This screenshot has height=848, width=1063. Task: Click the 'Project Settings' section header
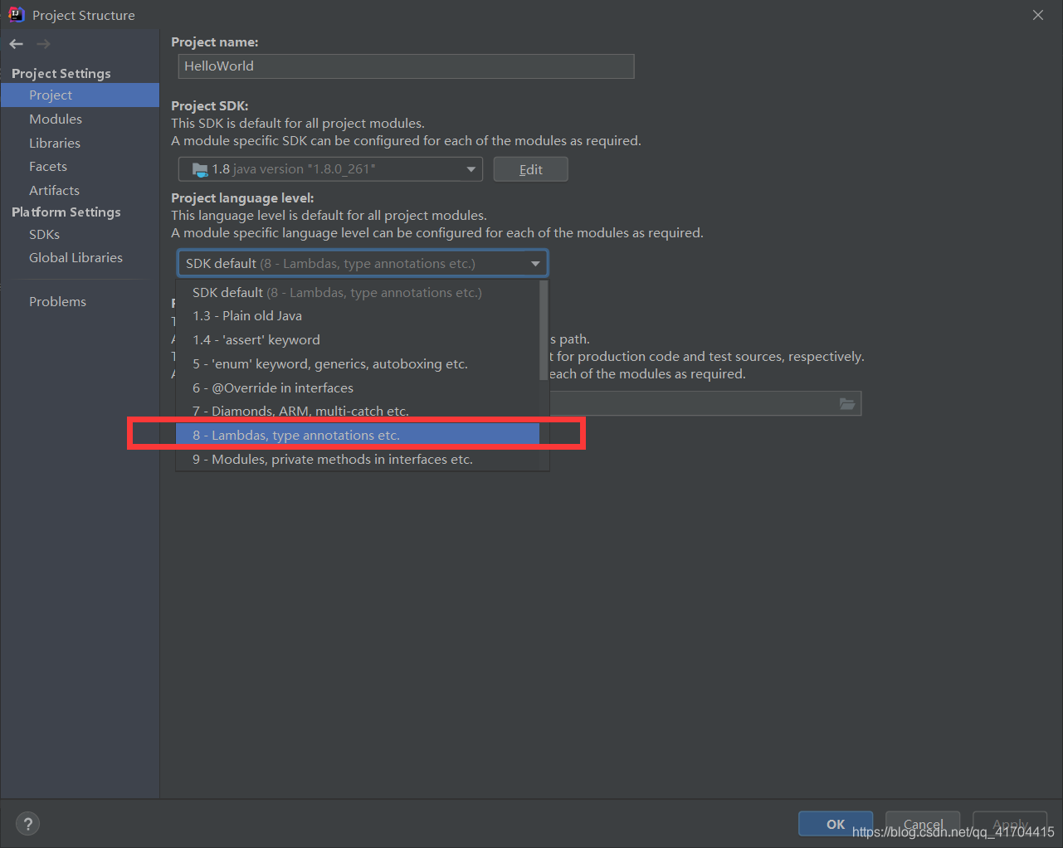[61, 74]
